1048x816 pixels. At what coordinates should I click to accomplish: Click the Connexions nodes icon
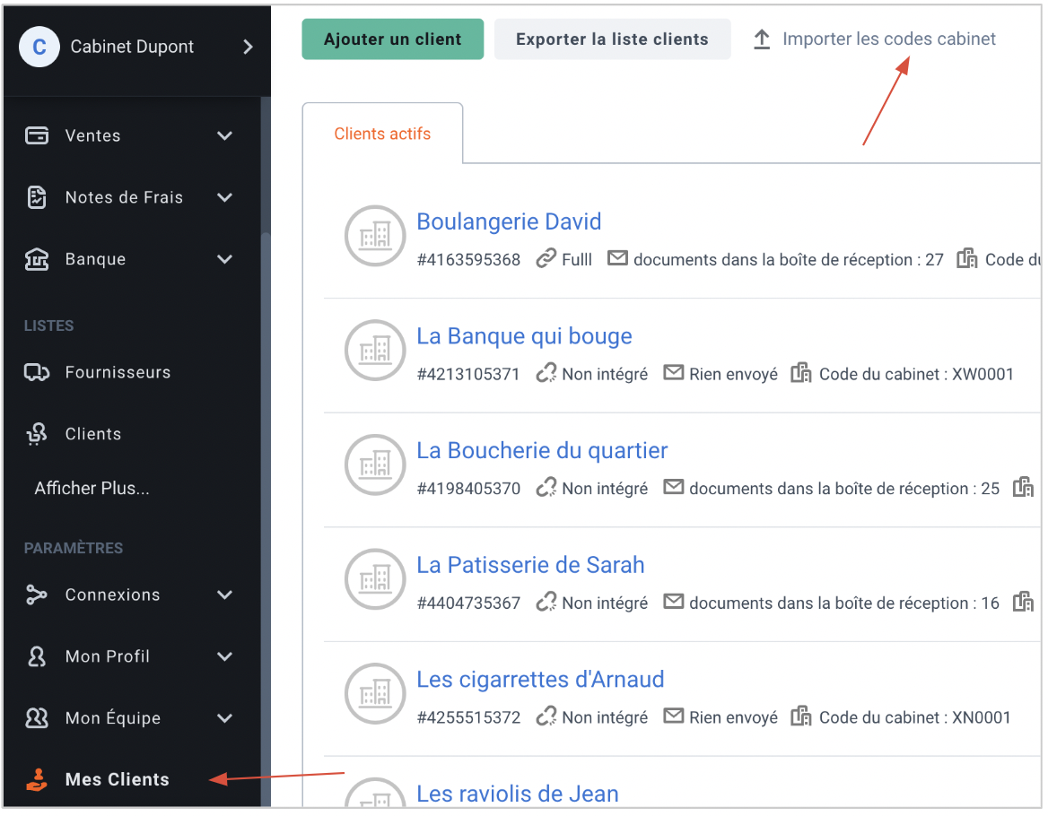[x=37, y=595]
